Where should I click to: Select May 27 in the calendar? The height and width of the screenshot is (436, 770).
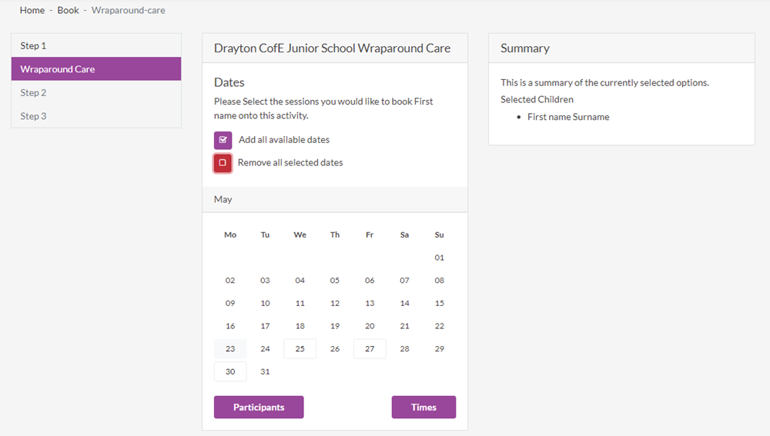tap(370, 348)
